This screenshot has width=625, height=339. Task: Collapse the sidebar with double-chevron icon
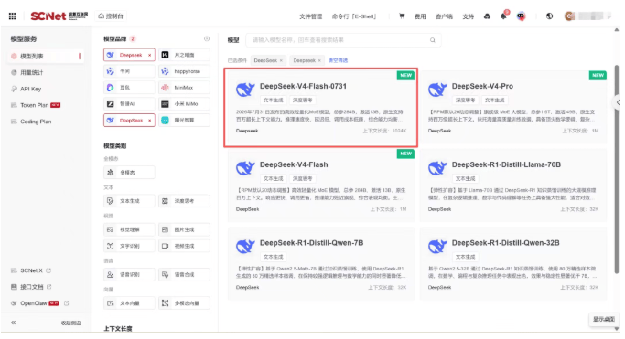(x=14, y=323)
